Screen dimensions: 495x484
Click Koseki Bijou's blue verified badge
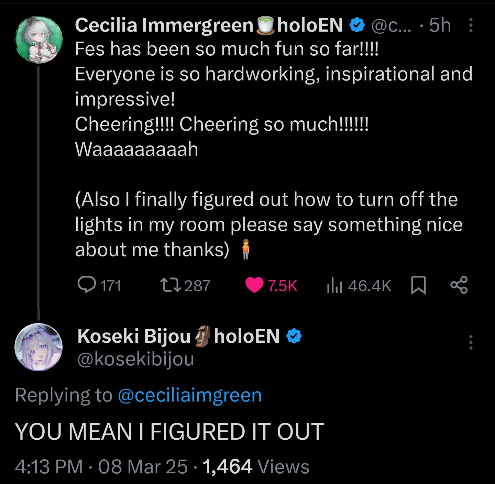coord(294,336)
